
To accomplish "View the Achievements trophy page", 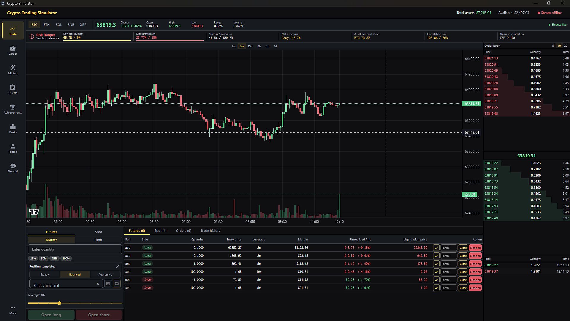I will pos(13,109).
